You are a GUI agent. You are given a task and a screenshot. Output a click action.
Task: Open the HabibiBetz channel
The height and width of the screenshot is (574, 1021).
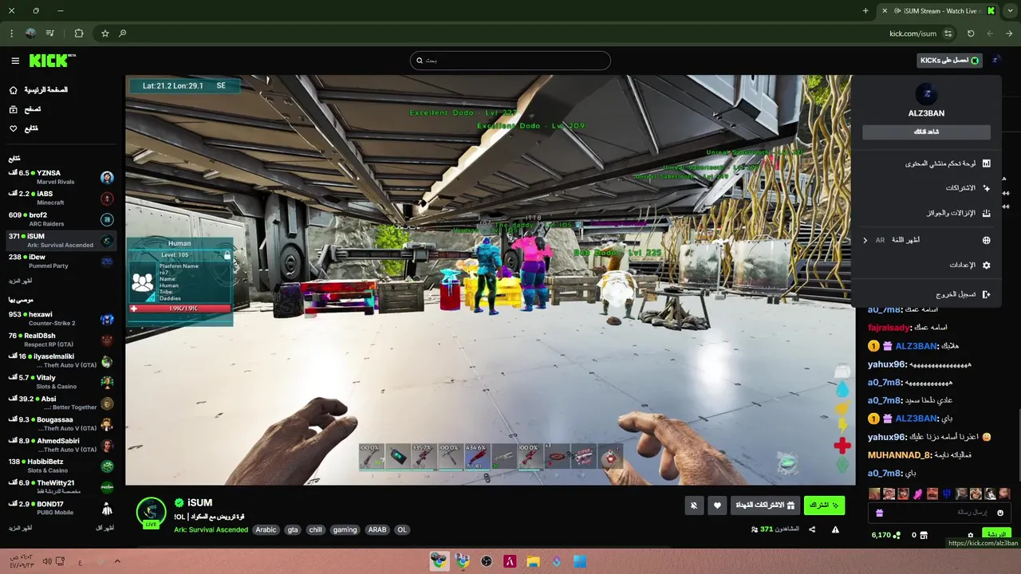[x=61, y=466]
